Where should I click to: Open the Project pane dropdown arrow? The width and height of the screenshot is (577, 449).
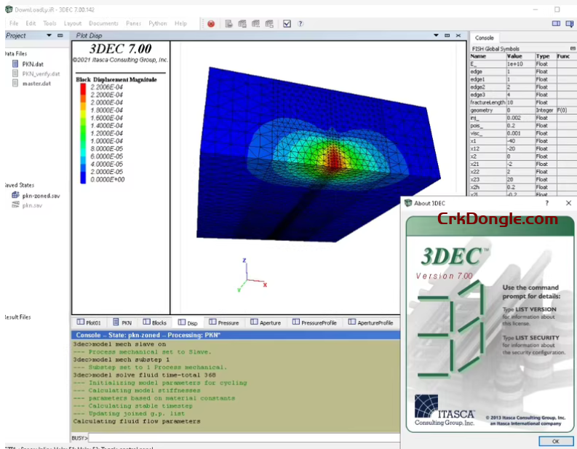49,35
